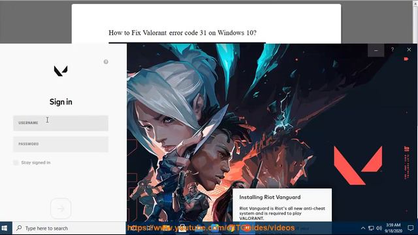Close the Riot client window
Viewport: 418px width, 235px height.
tap(409, 50)
